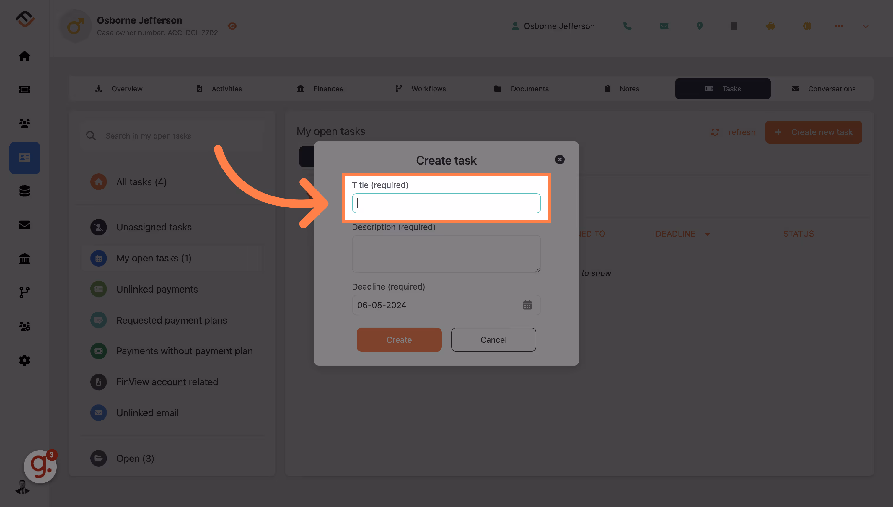This screenshot has height=507, width=893.
Task: Click the envelope icon in header
Action: click(x=664, y=26)
